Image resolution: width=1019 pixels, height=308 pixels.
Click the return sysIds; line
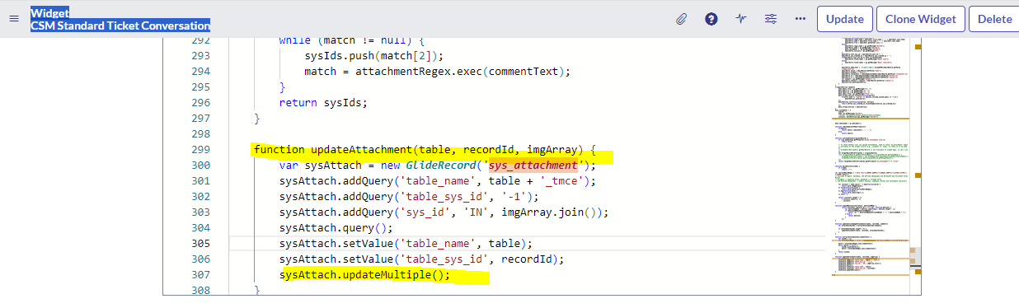click(323, 103)
